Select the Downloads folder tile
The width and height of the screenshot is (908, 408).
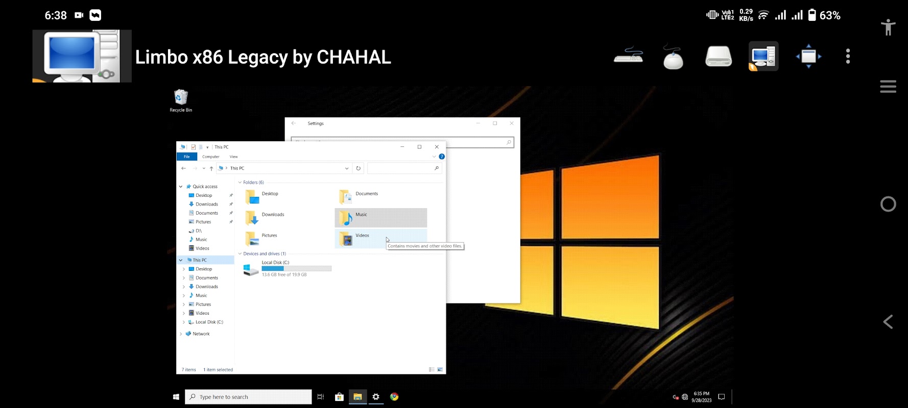[288, 218]
